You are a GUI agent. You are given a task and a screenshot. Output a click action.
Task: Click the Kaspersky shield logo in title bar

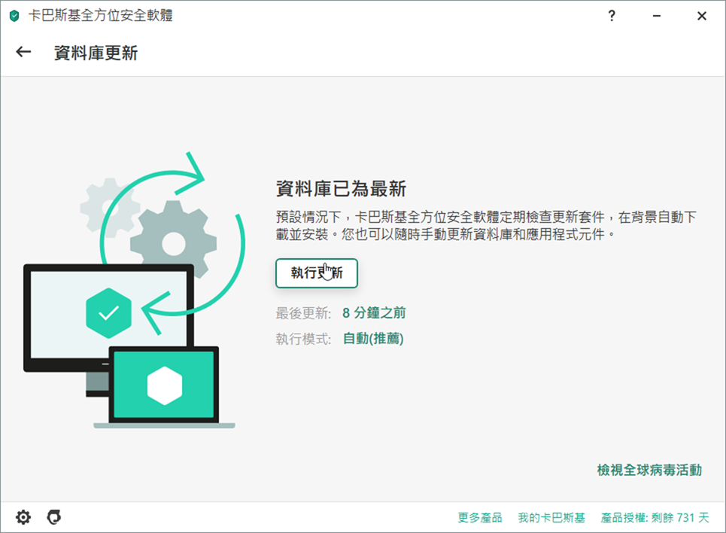(14, 16)
